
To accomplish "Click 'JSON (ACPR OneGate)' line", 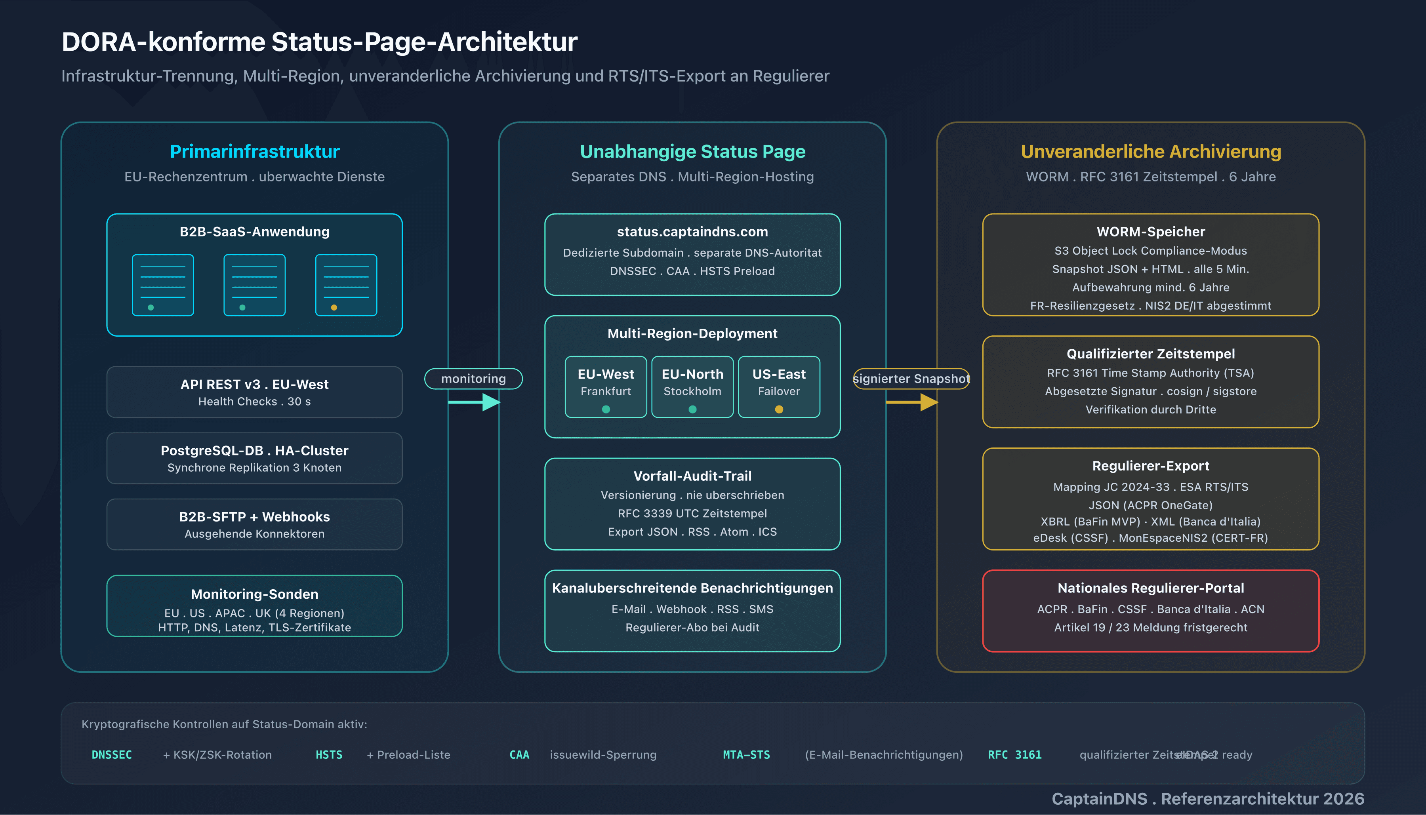I will click(1151, 505).
